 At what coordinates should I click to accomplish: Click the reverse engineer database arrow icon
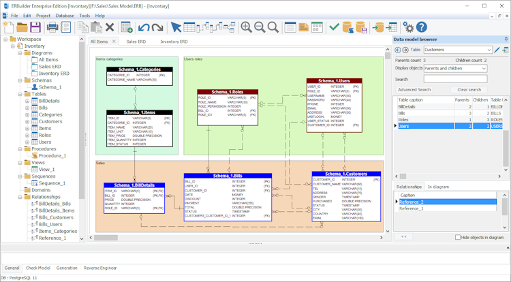pos(378,27)
